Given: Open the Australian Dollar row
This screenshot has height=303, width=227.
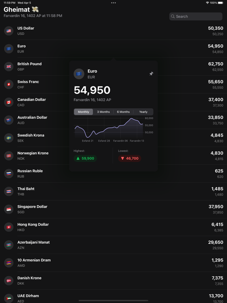Looking at the screenshot, I should tap(113, 120).
